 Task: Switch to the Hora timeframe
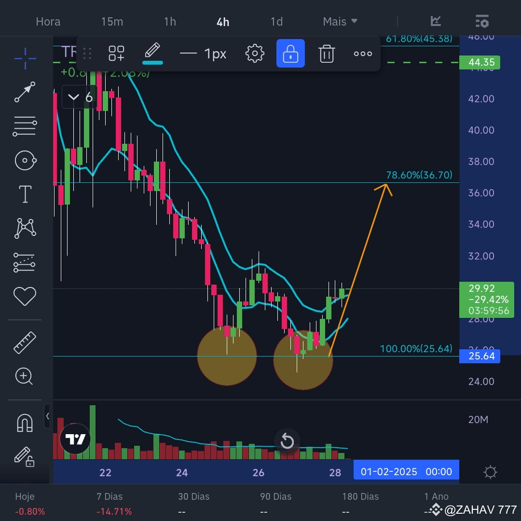pyautogui.click(x=48, y=22)
